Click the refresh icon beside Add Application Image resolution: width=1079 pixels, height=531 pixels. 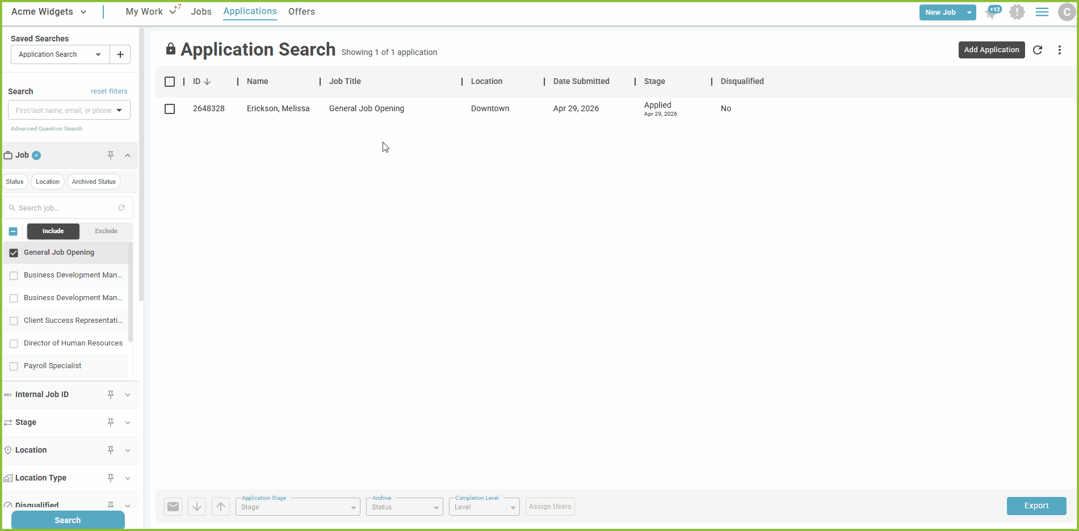point(1038,50)
